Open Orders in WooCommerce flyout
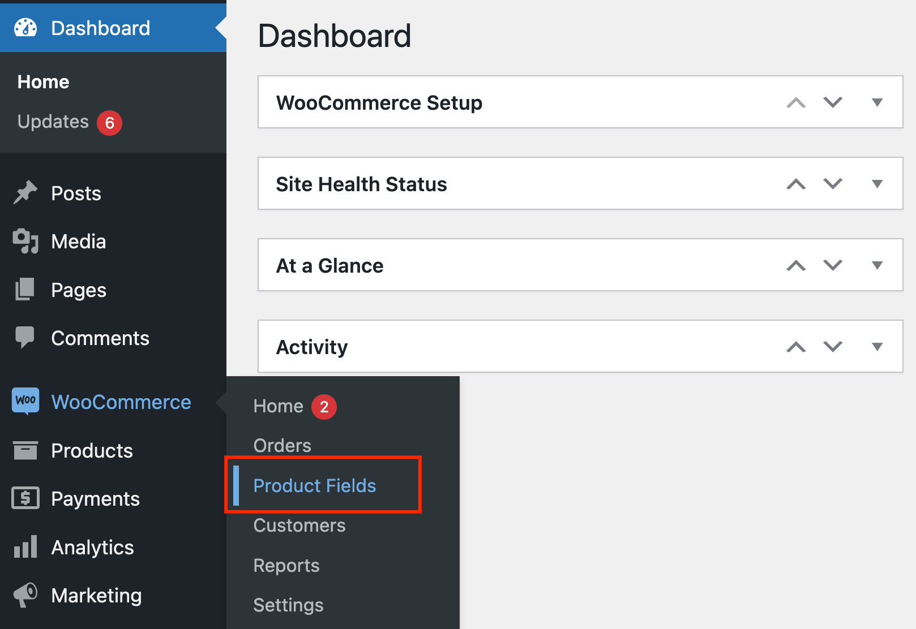The image size is (916, 629). (x=282, y=446)
